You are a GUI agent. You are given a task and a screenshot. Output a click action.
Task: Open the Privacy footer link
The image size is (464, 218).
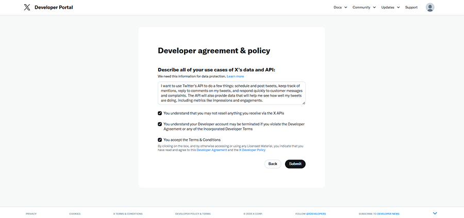click(31, 214)
